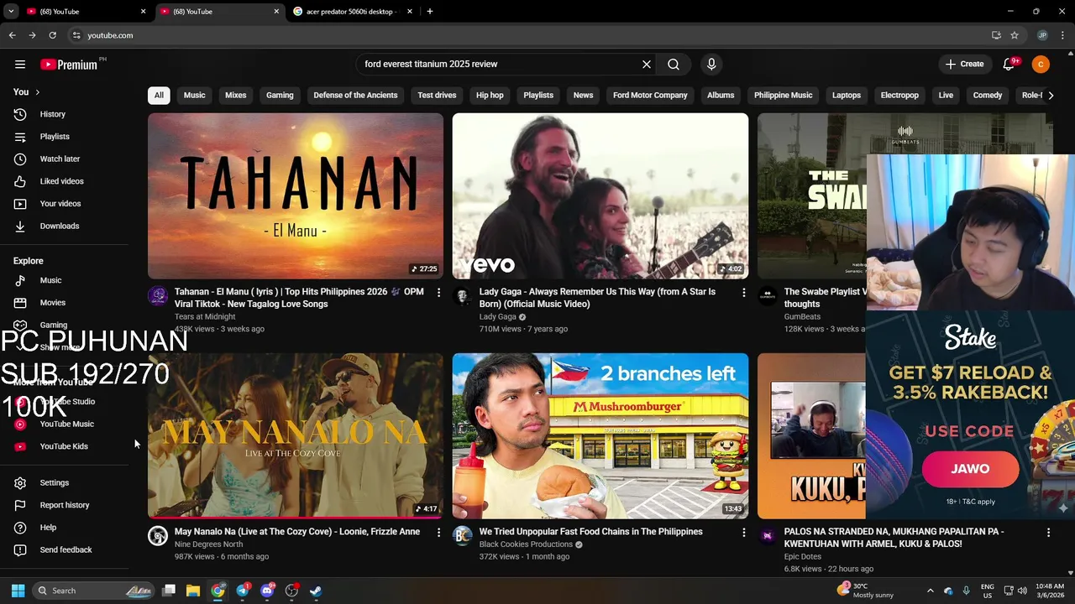Open We Tried Unpopular Fast Food Chains title
Screen dimensions: 1075x604
tap(590, 532)
